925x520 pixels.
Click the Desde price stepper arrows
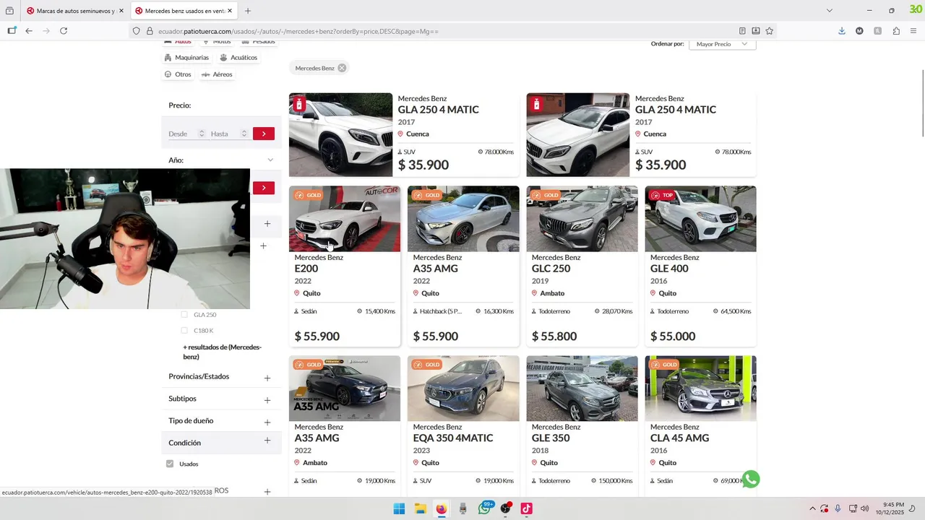click(x=202, y=134)
